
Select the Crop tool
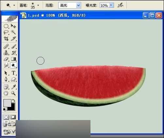6,39
